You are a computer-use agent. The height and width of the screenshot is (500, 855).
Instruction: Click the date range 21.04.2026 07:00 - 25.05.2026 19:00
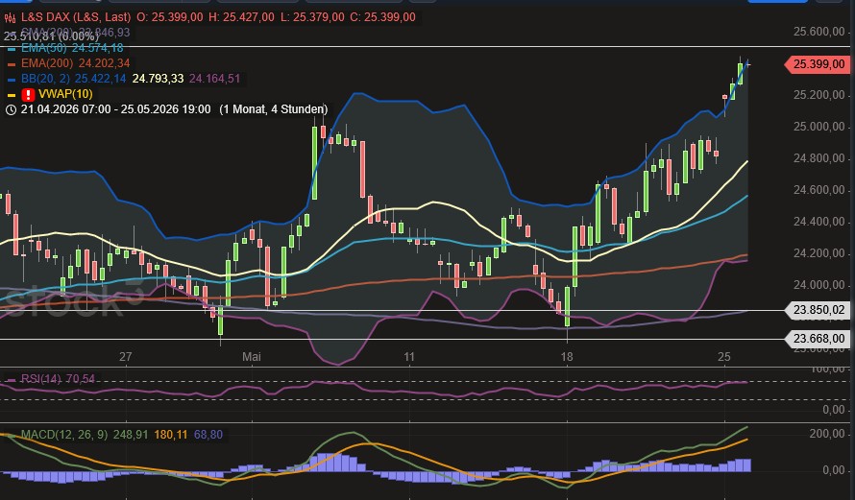115,109
